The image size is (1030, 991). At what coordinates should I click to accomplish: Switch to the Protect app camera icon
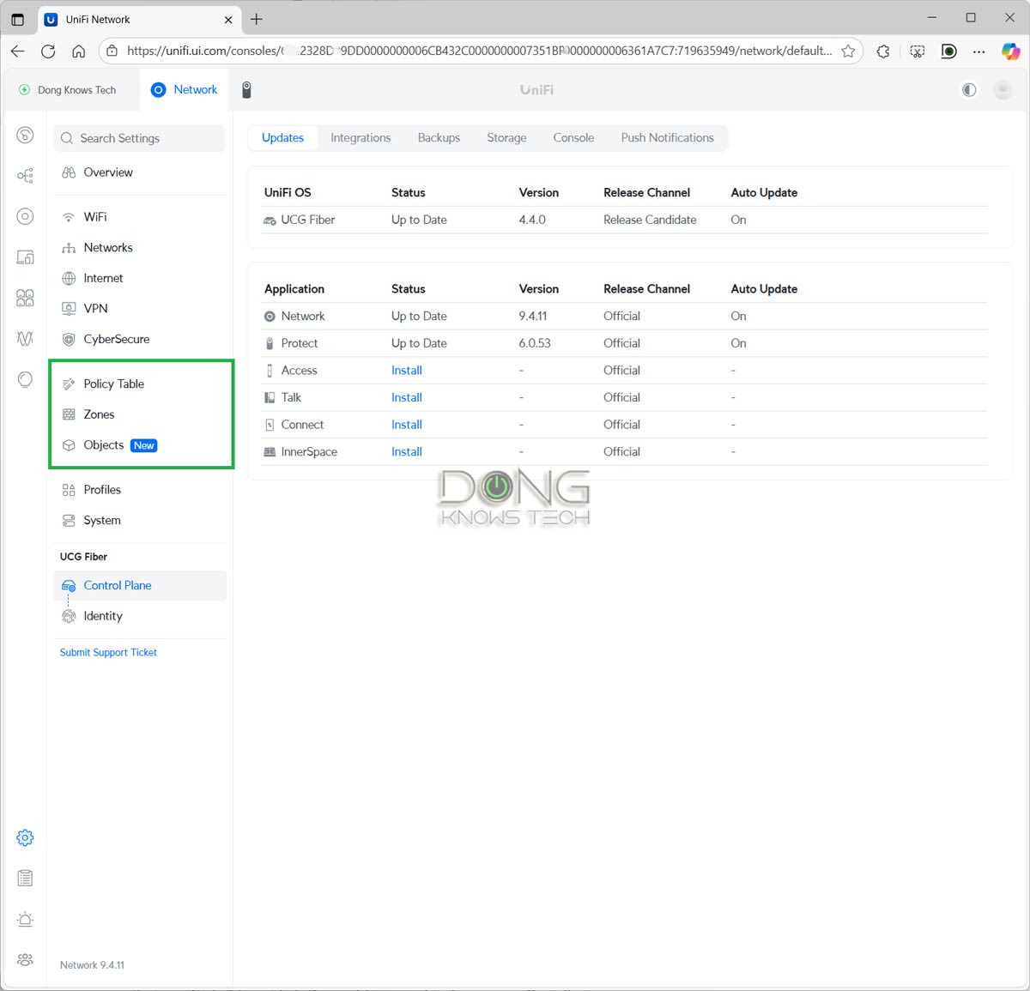pyautogui.click(x=246, y=90)
